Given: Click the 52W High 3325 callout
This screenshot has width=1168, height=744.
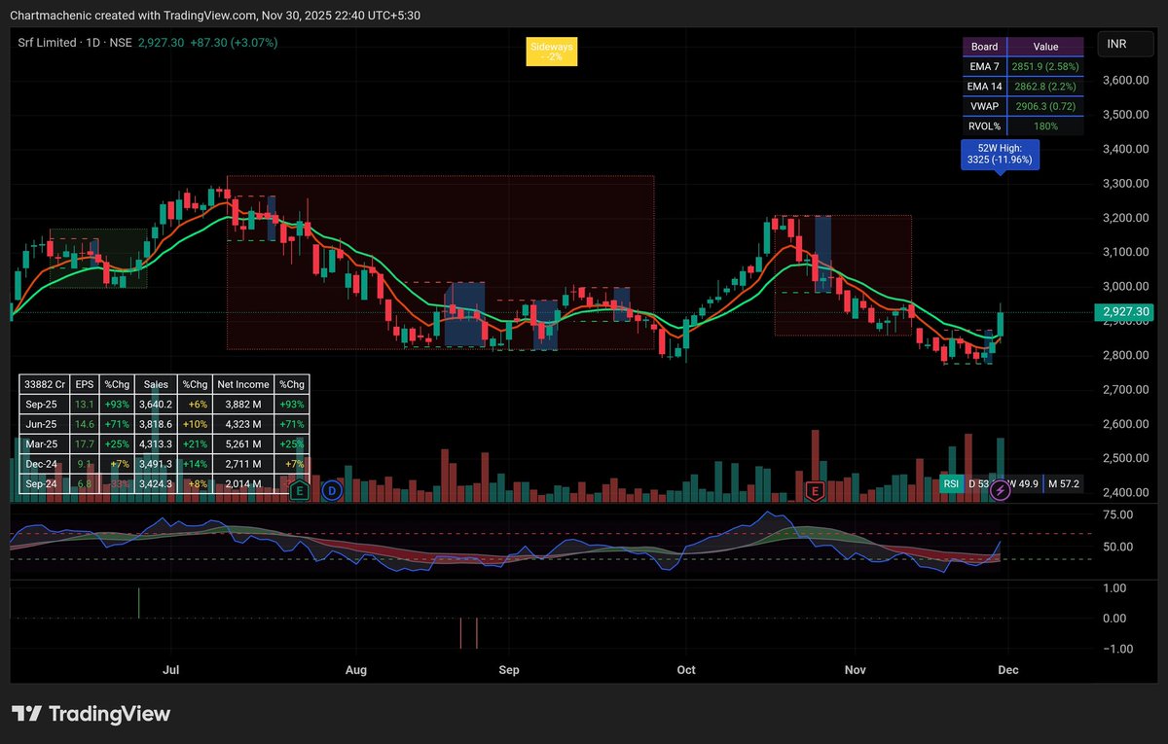Looking at the screenshot, I should coord(1000,154).
